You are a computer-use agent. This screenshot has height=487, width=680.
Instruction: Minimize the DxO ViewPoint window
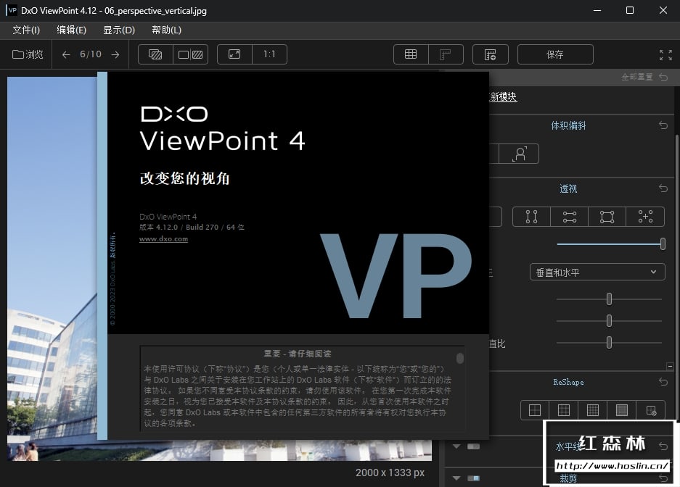pos(597,10)
